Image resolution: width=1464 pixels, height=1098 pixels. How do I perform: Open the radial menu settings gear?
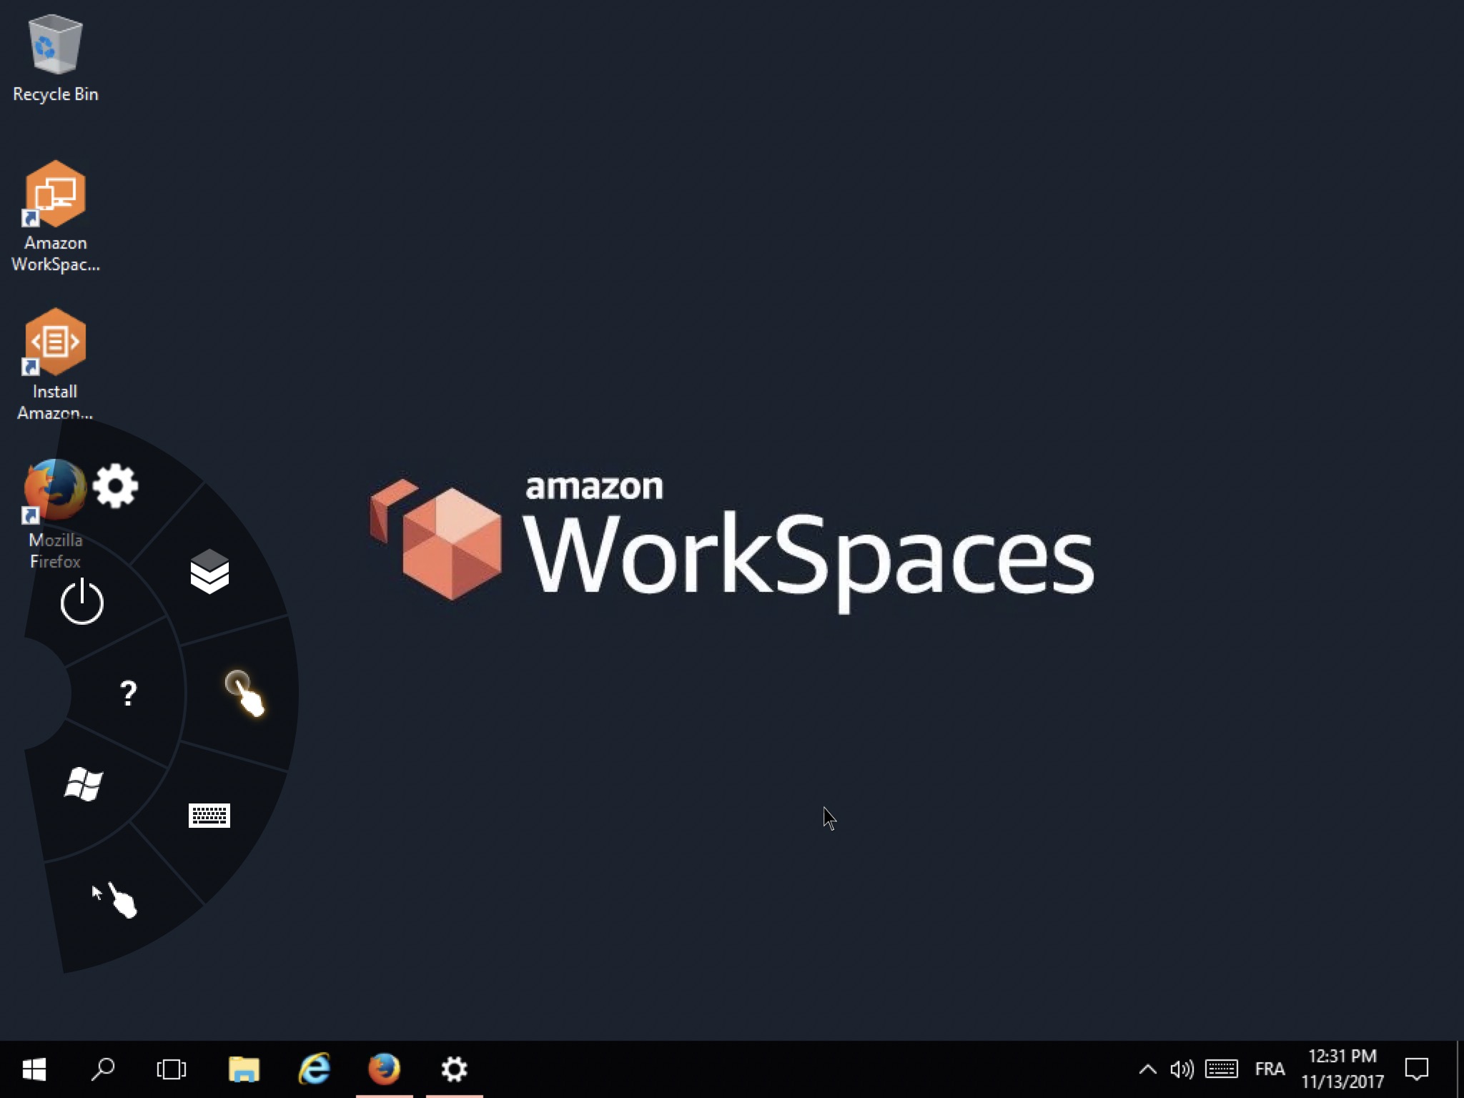coord(115,486)
